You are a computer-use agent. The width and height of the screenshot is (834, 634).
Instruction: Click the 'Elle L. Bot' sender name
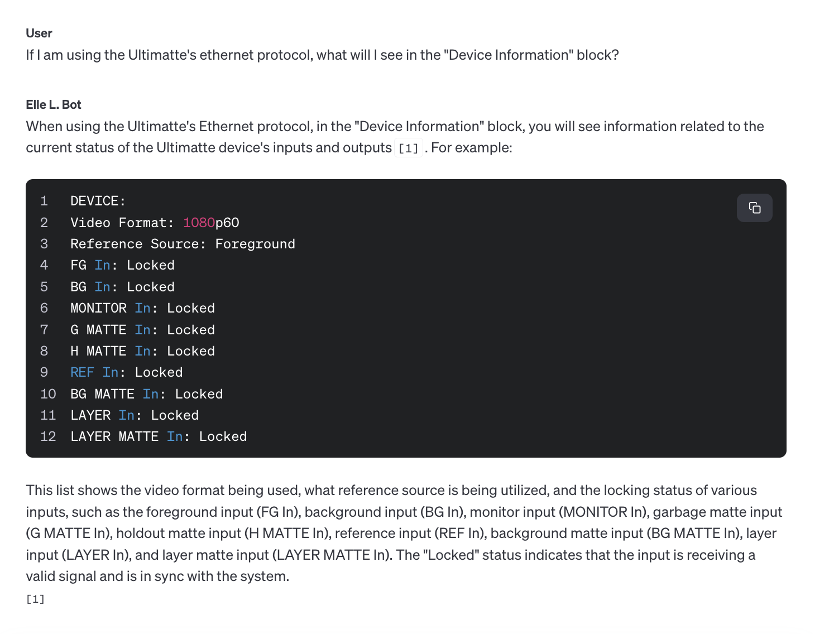tap(53, 104)
